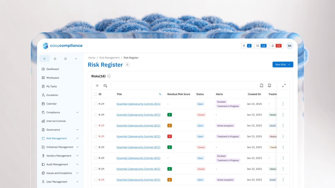Favorite the Risk Register page star
The height and width of the screenshot is (188, 335).
[127, 65]
